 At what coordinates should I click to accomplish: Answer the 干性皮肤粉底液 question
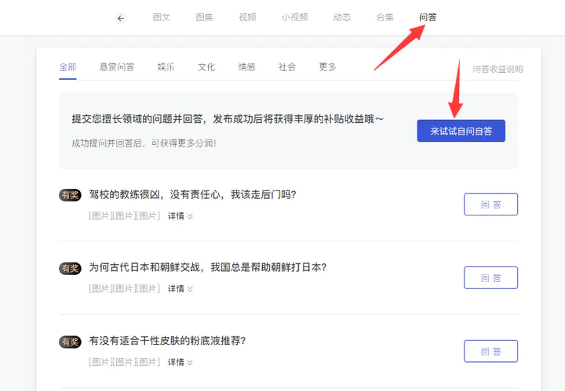click(x=490, y=351)
